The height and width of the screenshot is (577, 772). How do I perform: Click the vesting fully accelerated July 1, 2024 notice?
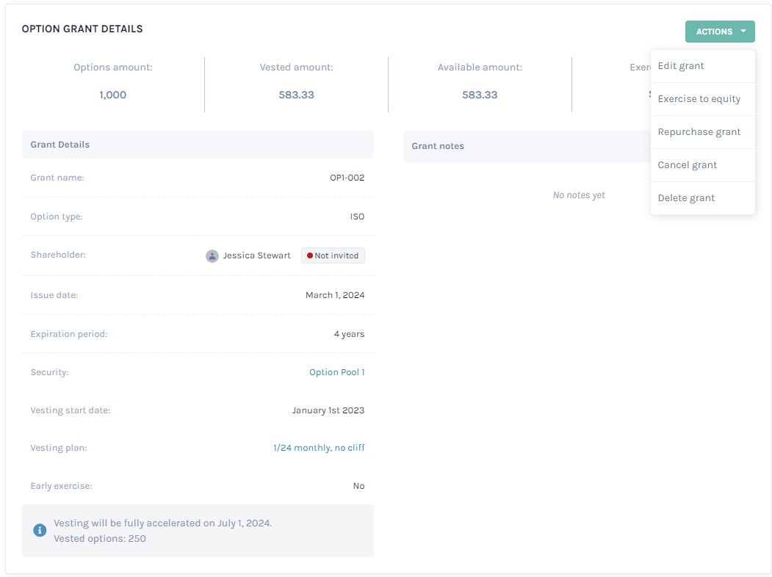[162, 523]
